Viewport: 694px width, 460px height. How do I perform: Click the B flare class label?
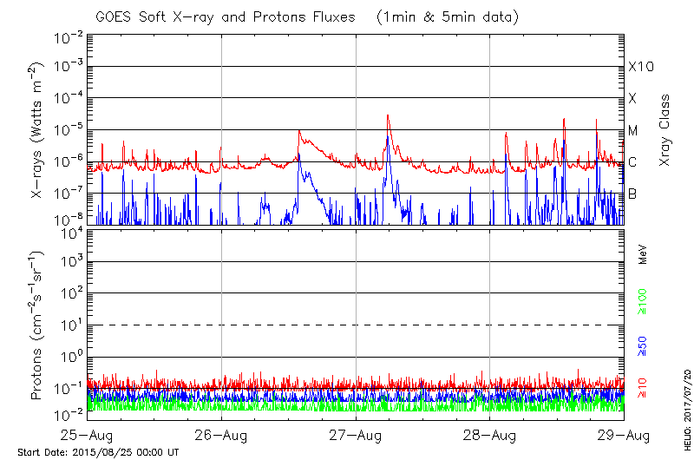tap(633, 194)
